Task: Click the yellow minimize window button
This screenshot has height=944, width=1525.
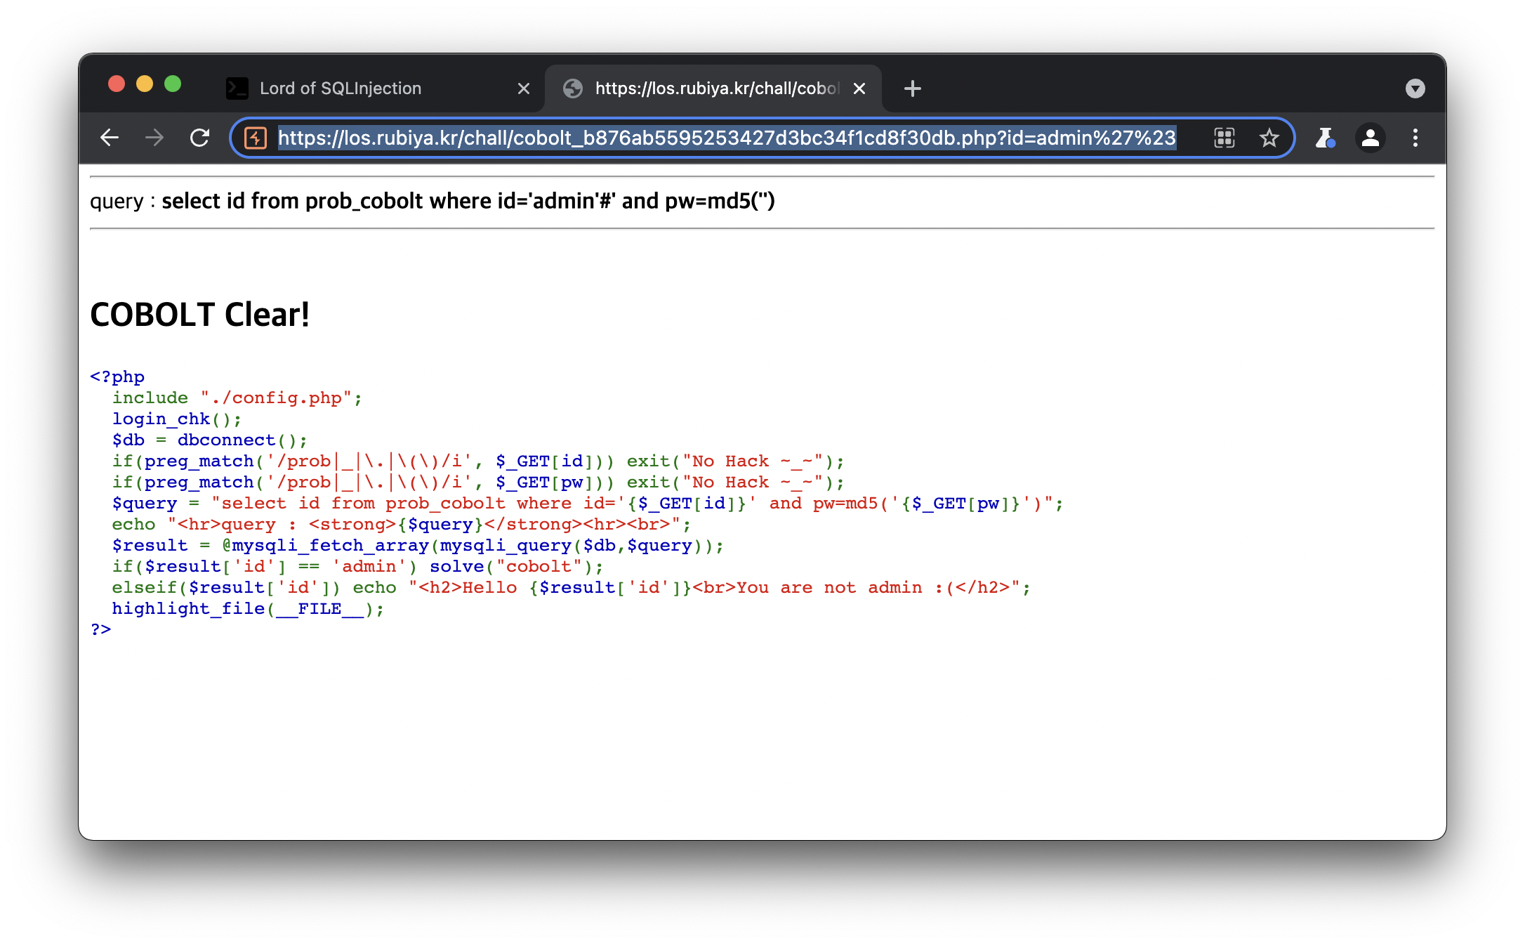Action: tap(145, 84)
